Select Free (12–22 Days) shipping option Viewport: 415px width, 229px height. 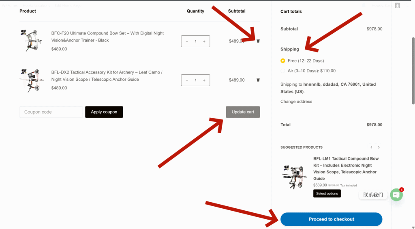point(283,61)
